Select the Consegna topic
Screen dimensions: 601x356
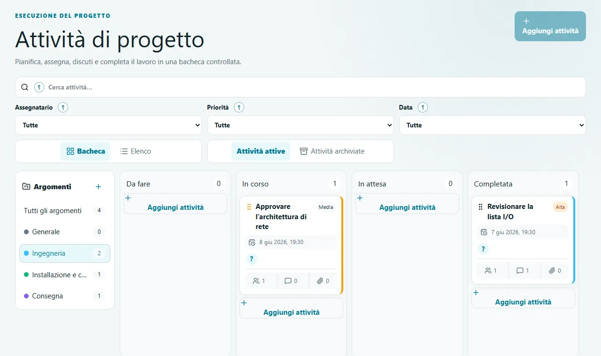(65, 296)
